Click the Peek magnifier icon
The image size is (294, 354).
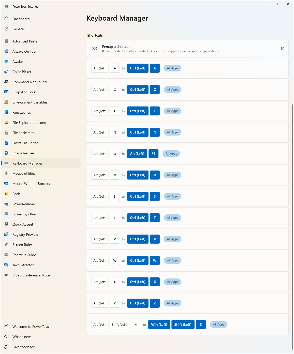[x=6, y=194]
